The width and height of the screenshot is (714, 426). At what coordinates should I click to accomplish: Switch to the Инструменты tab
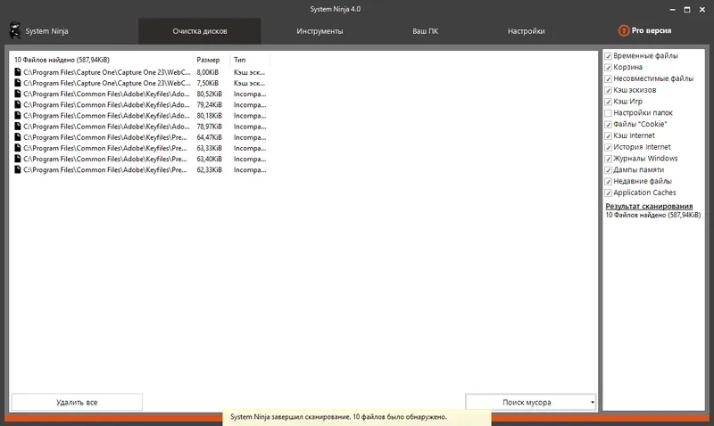point(320,31)
